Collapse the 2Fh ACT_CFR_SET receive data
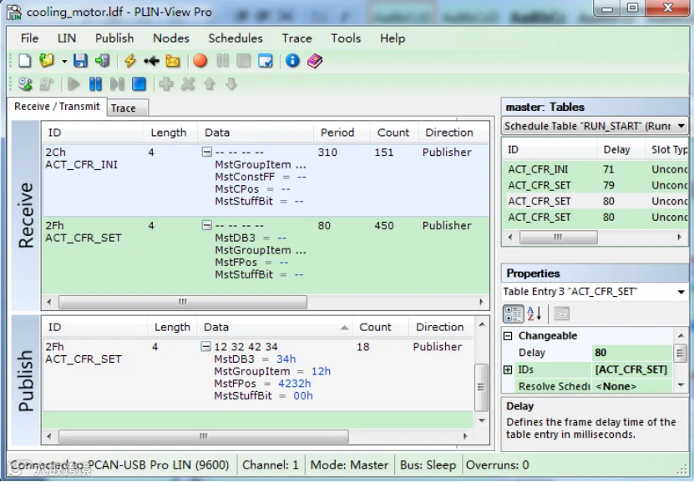 click(x=206, y=225)
